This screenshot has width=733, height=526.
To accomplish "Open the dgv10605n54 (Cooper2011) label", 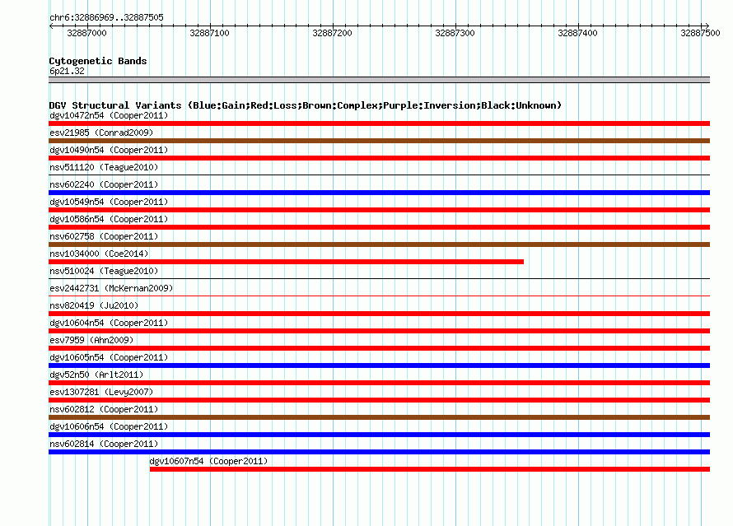I will [109, 357].
